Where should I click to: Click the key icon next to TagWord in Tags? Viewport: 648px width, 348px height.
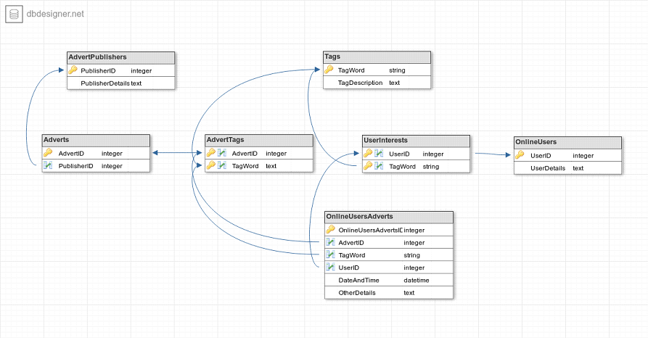click(x=329, y=70)
